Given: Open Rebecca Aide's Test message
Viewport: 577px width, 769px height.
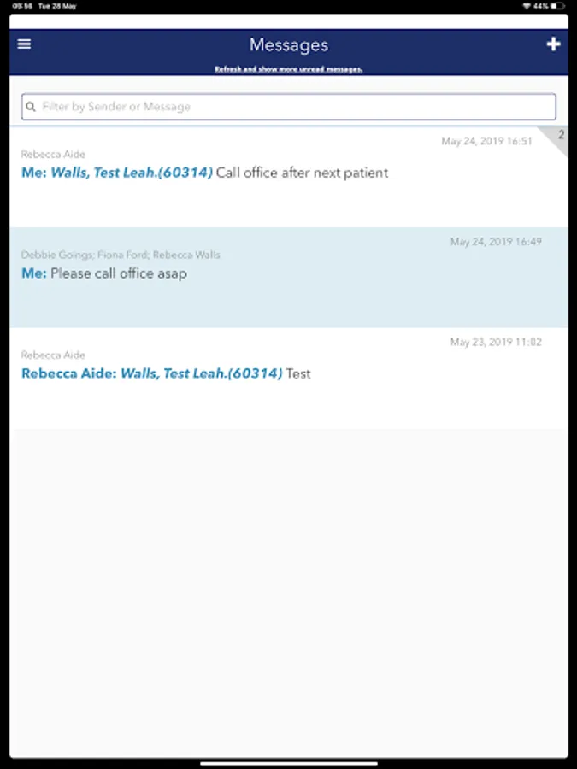Looking at the screenshot, I should click(289, 379).
